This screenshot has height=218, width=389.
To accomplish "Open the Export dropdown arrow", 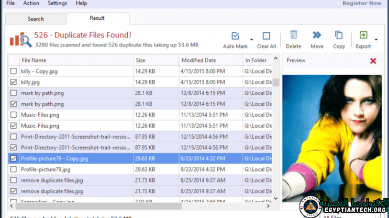I will click(376, 40).
